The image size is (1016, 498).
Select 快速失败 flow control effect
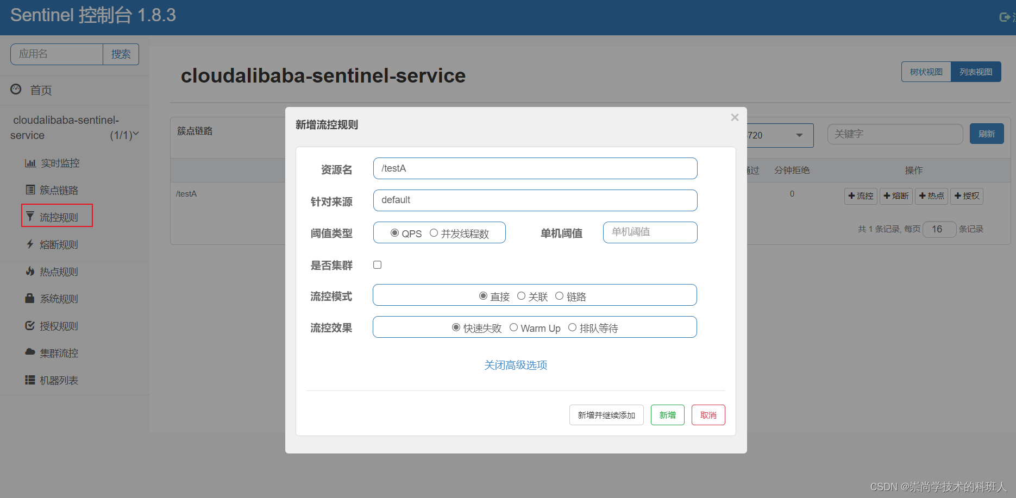456,327
